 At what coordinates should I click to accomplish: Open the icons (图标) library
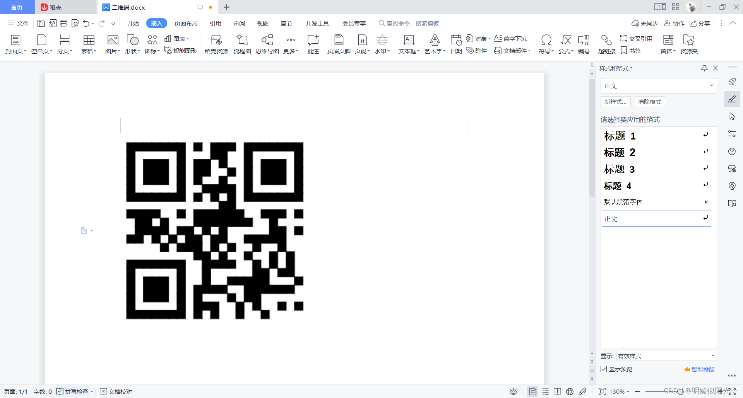pyautogui.click(x=152, y=44)
